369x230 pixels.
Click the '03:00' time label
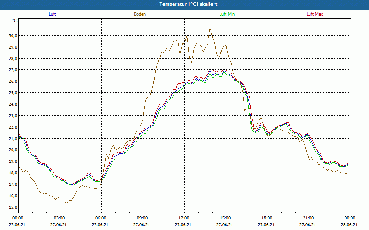coord(59,218)
